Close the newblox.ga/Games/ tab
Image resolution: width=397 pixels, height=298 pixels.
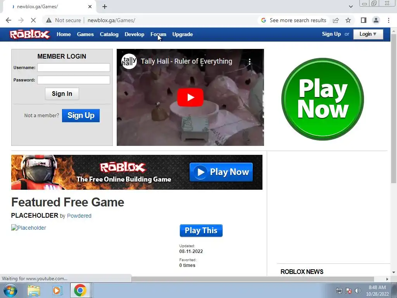coord(90,7)
